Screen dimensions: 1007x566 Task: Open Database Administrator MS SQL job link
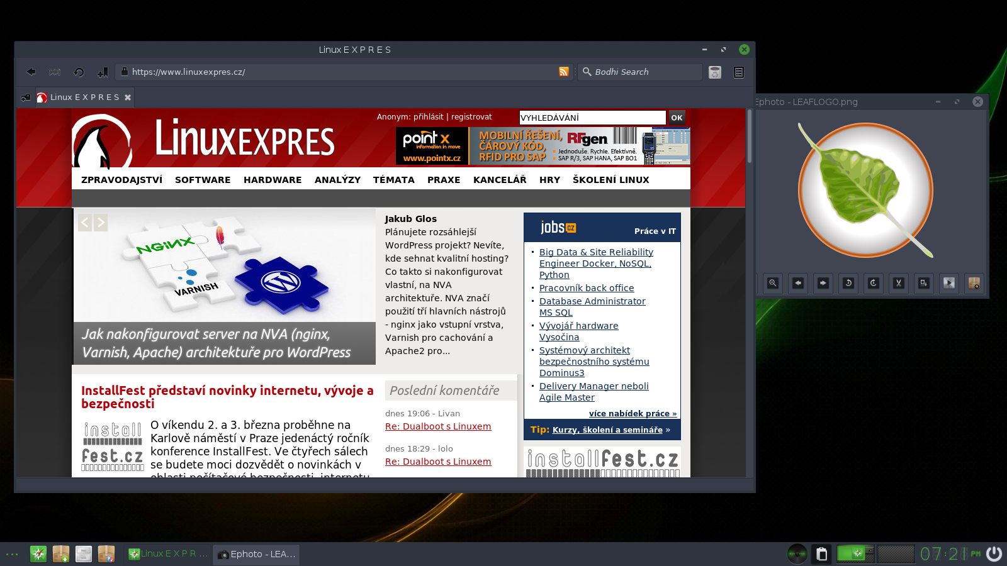pos(592,307)
